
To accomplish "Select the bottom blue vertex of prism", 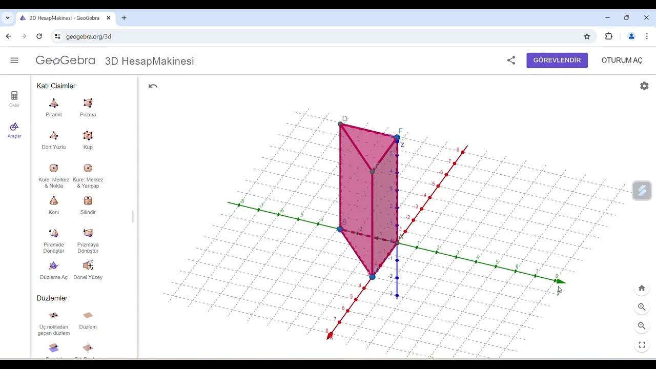I will click(x=372, y=277).
